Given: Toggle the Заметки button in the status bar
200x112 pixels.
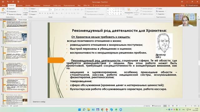Looking at the screenshot, I should coord(147,106).
